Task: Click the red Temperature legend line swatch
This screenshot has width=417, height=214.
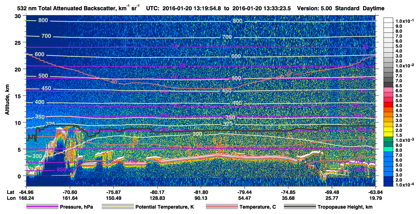Action: [221, 207]
